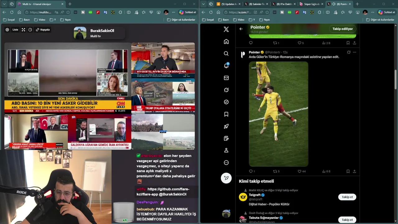The width and height of the screenshot is (398, 224).
Task: Click the compose post feather button
Action: click(x=226, y=178)
